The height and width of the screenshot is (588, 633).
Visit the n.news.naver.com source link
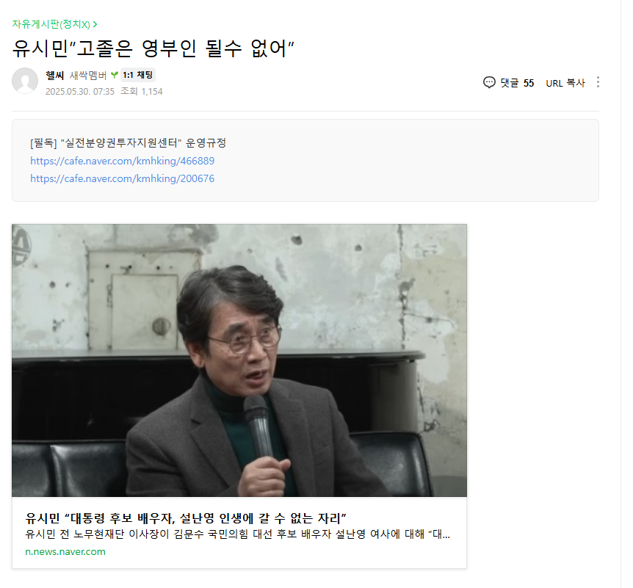(65, 552)
